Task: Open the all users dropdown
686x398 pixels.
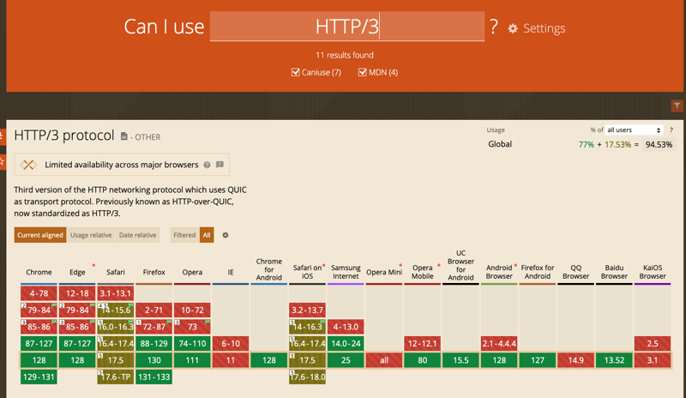Action: tap(634, 130)
